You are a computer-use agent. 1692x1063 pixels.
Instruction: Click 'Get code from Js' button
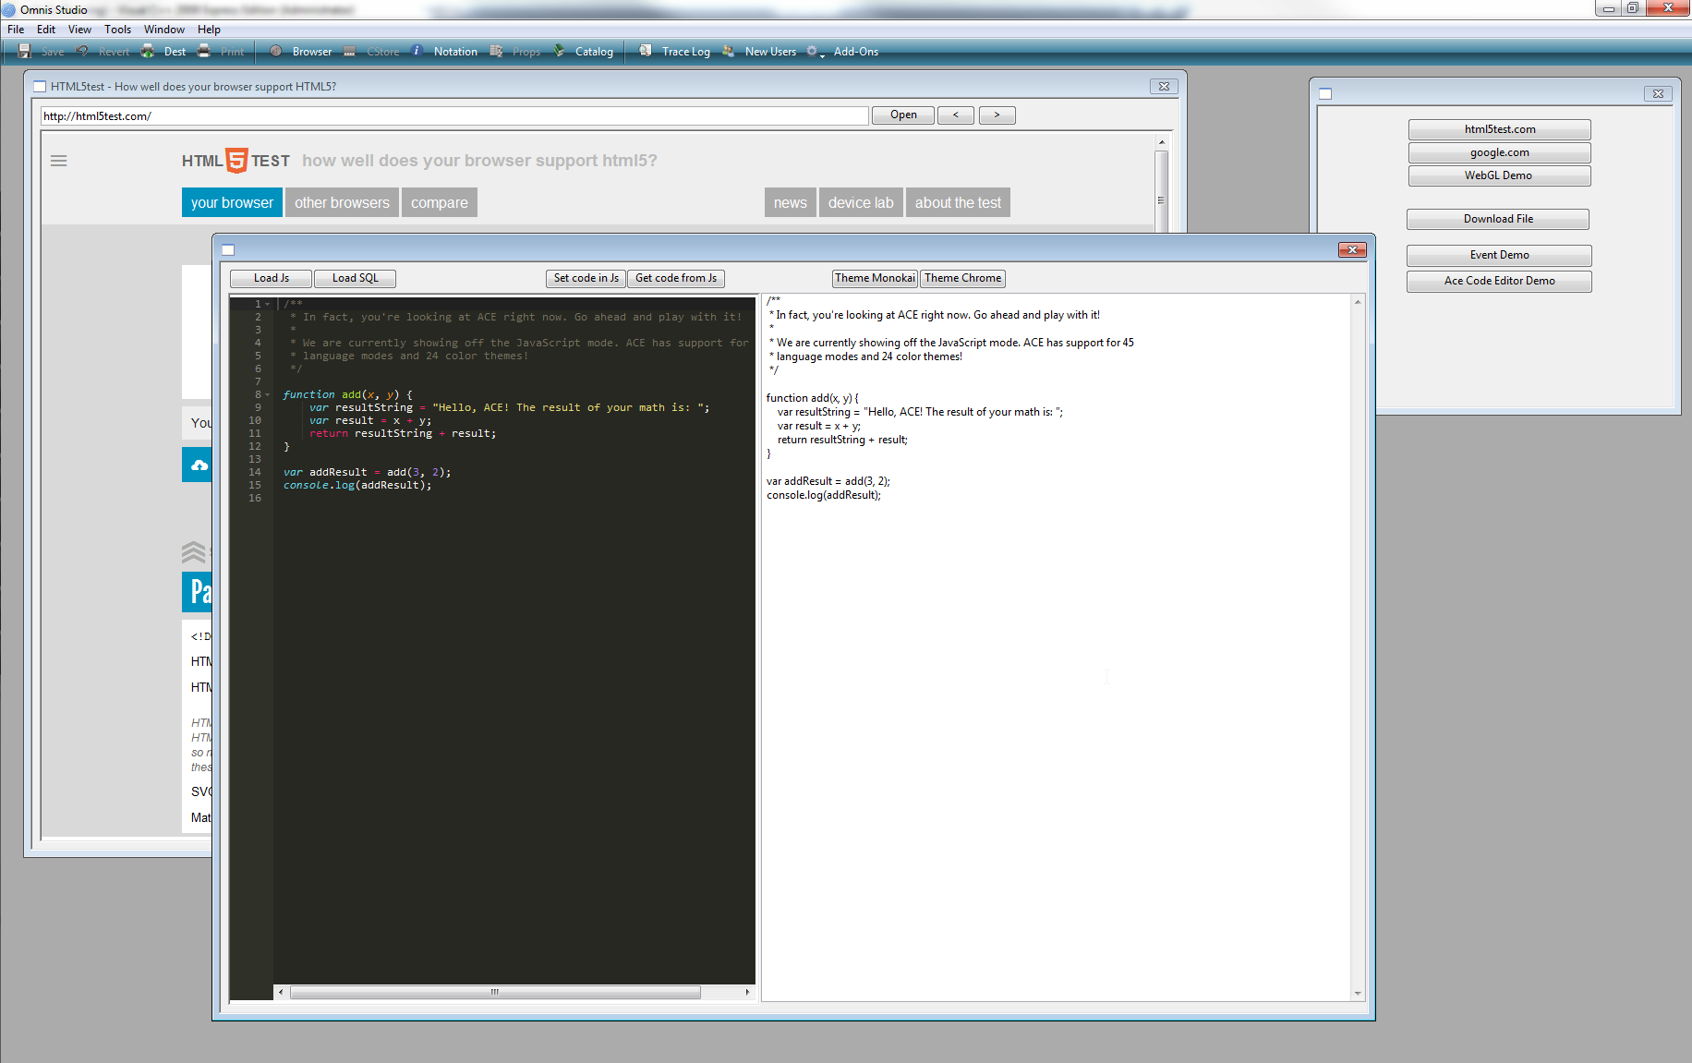[x=676, y=278]
